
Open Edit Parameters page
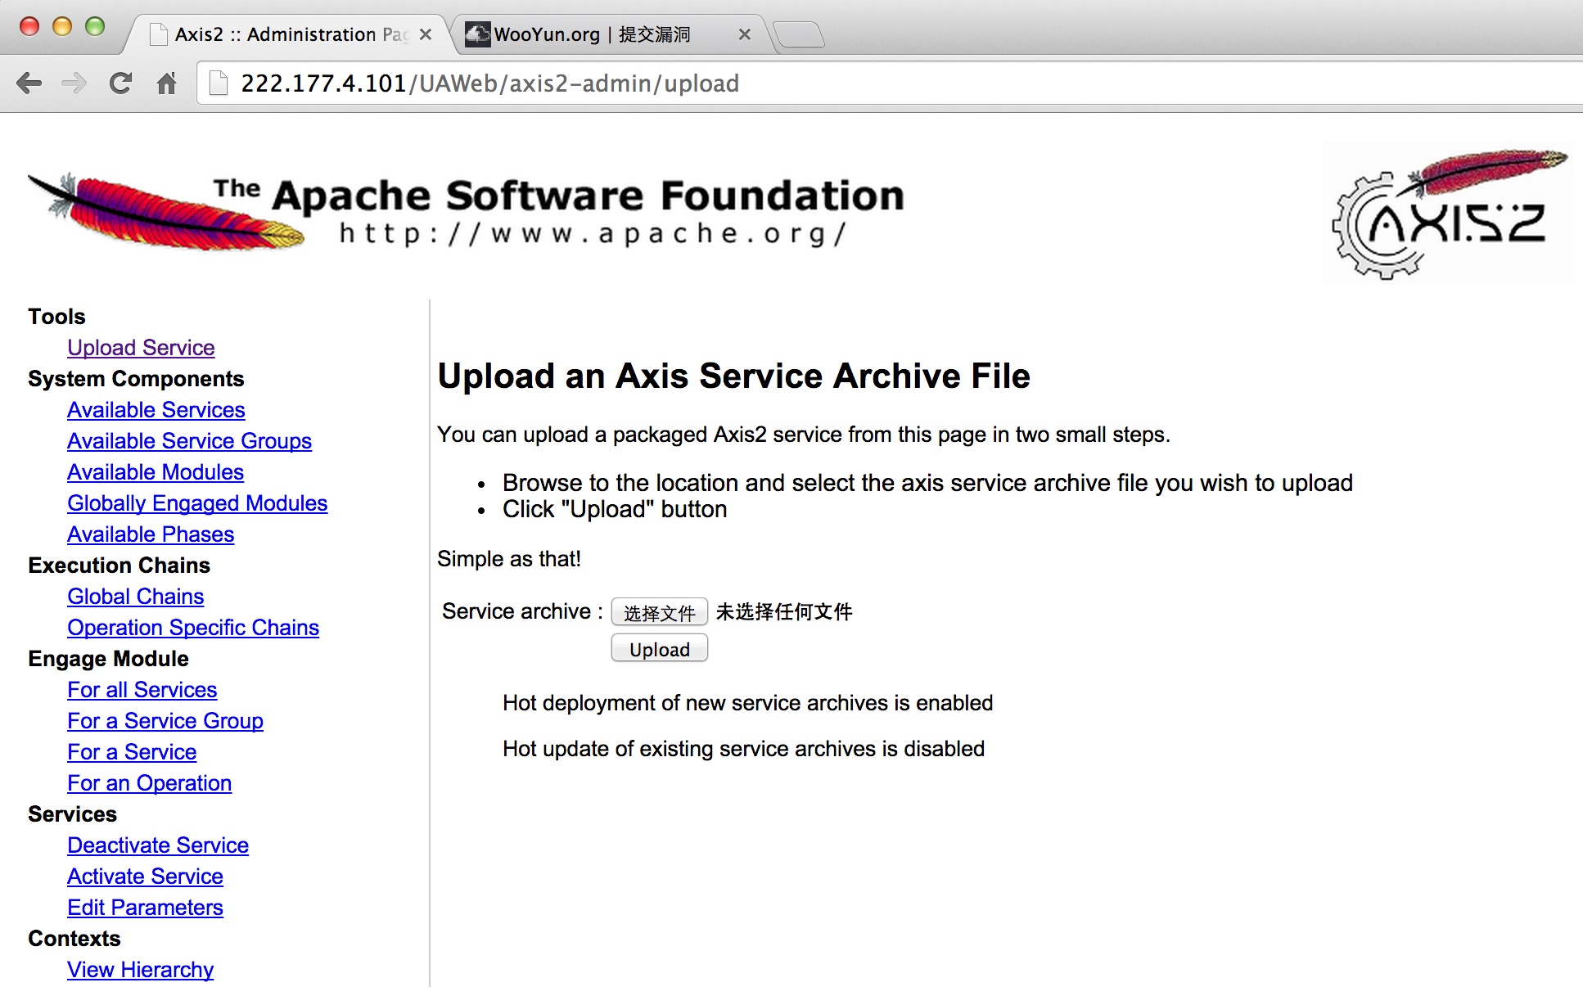(x=145, y=908)
